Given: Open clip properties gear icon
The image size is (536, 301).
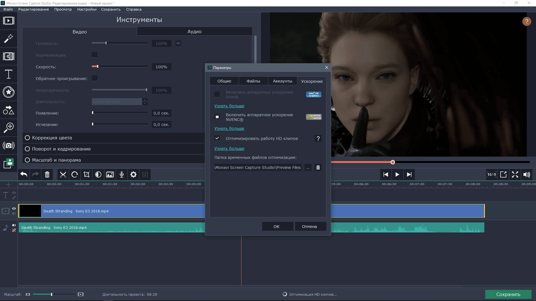Looking at the screenshot, I should (x=133, y=174).
